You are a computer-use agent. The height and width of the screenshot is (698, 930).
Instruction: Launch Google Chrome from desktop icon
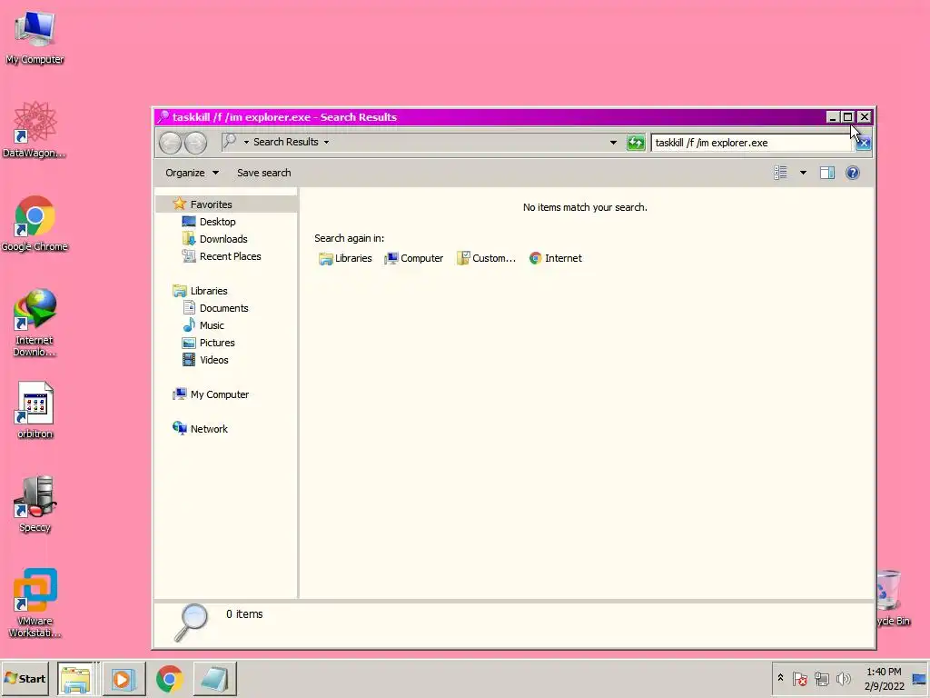coord(35,224)
